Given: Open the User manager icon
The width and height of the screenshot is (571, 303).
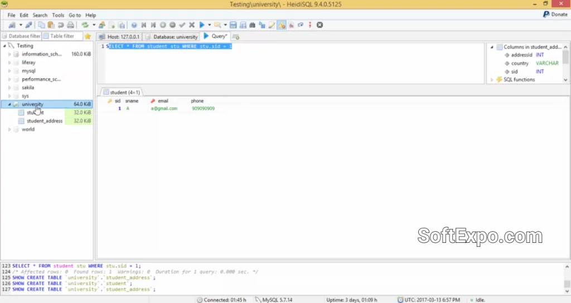Looking at the screenshot, I should tap(102, 25).
